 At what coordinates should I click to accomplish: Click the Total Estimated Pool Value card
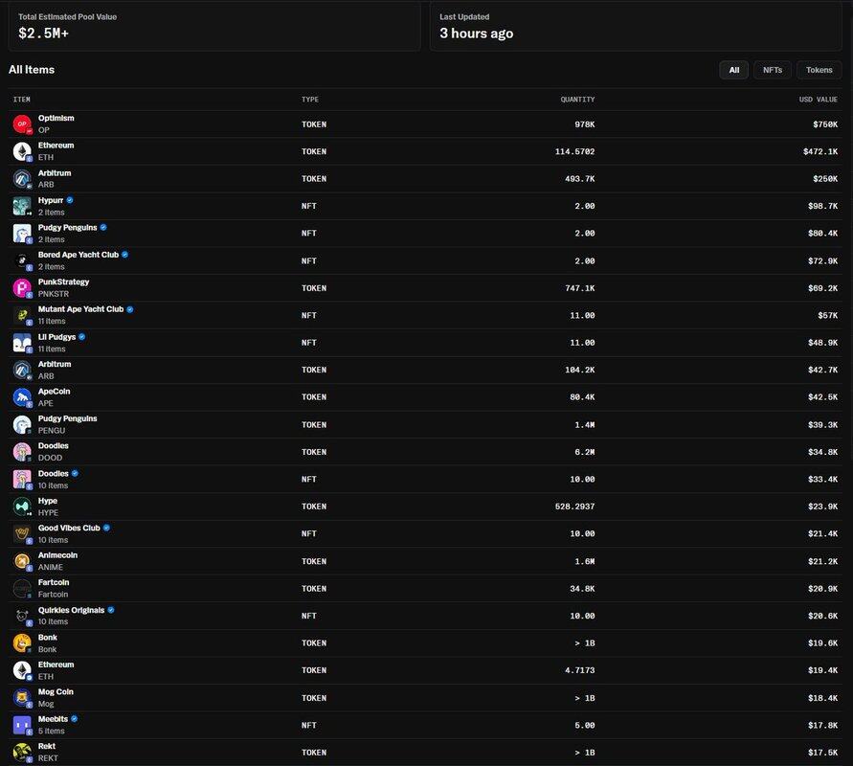click(x=213, y=26)
